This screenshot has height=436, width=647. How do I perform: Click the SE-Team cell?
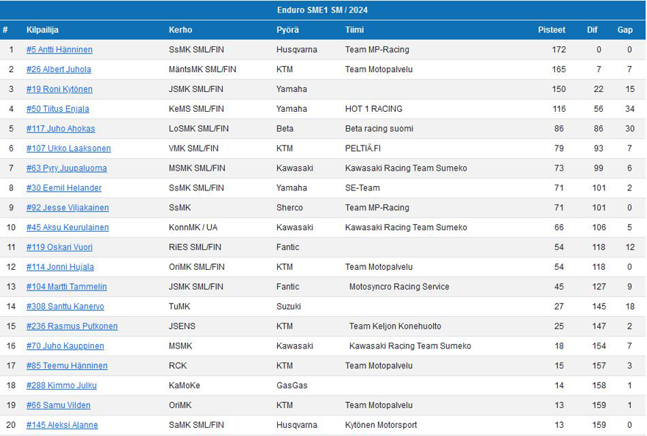362,188
